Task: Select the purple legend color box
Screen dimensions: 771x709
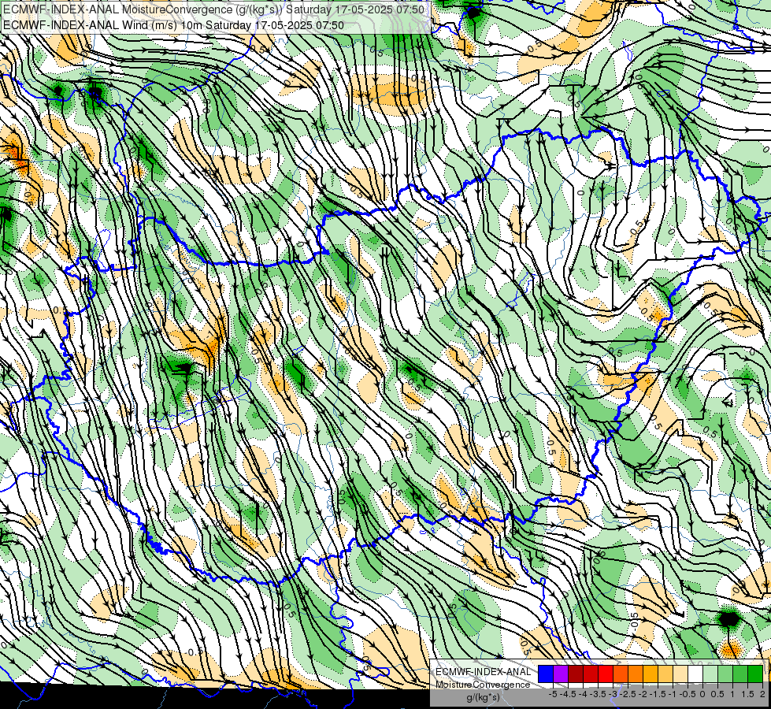Action: click(x=561, y=674)
